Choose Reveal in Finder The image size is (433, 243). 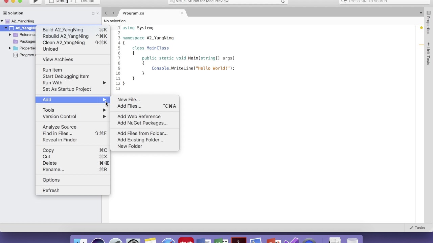(73, 140)
